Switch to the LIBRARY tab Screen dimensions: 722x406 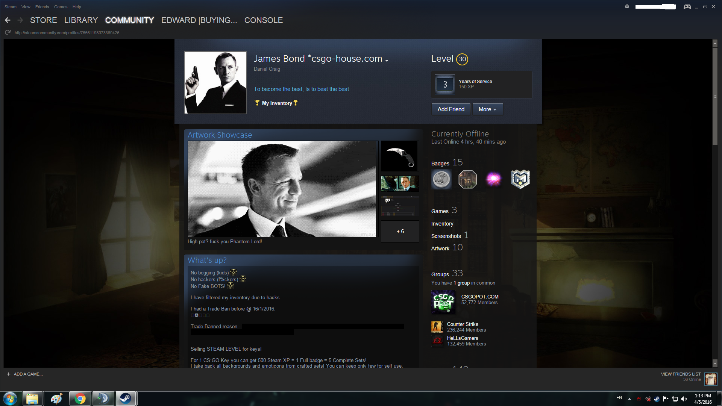coord(81,20)
